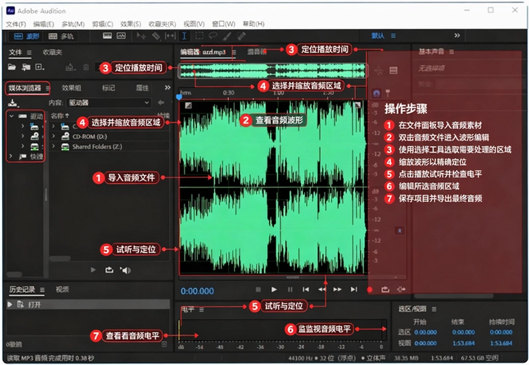Click the red Record button
Image resolution: width=529 pixels, height=365 pixels.
click(370, 289)
